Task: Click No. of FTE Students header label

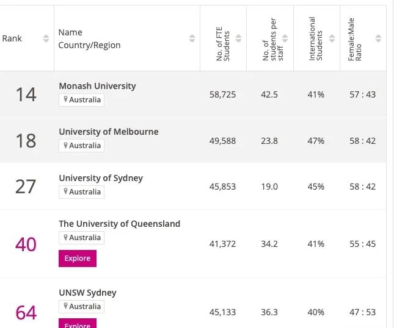Action: (x=223, y=44)
